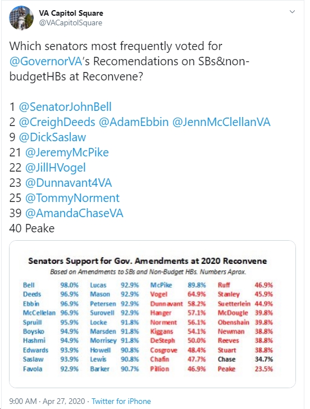The height and width of the screenshot is (409, 310).
Task: Click the 9:00 AM Apr 27, 2020 timestamp
Action: (47, 401)
